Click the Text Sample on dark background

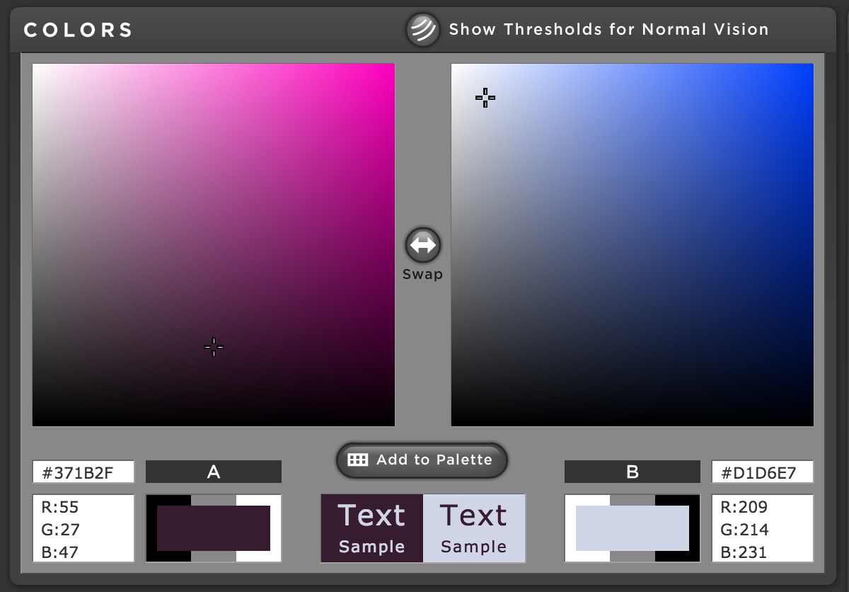pyautogui.click(x=372, y=528)
